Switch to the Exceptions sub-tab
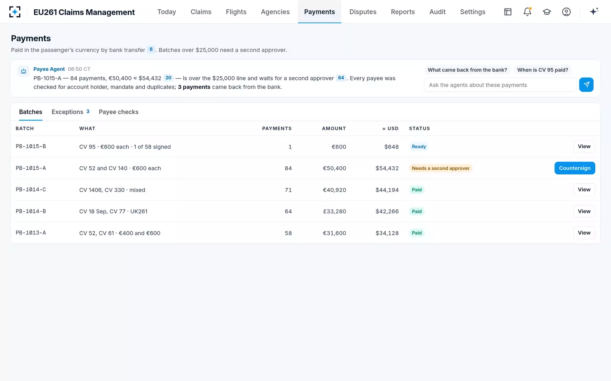Viewport: 611px width, 381px height. [70, 112]
